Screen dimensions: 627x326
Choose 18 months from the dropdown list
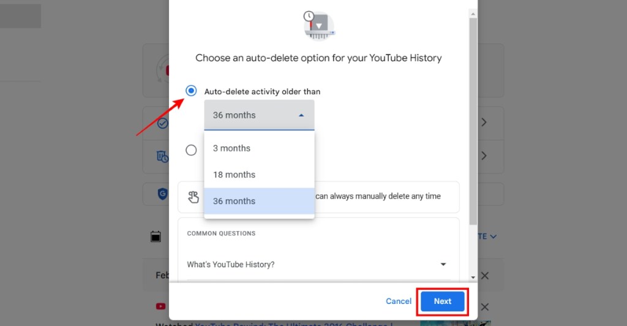(259, 175)
